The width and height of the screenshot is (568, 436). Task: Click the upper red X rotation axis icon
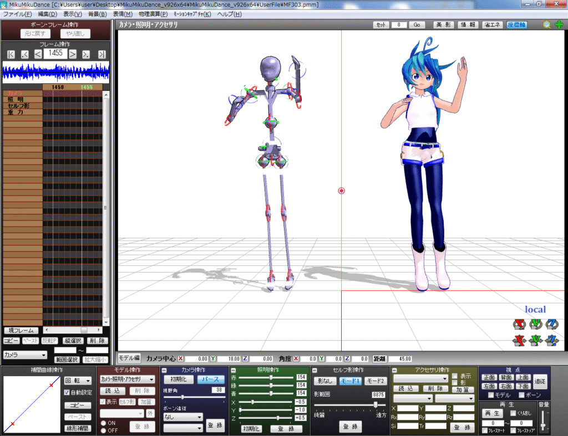tap(519, 324)
